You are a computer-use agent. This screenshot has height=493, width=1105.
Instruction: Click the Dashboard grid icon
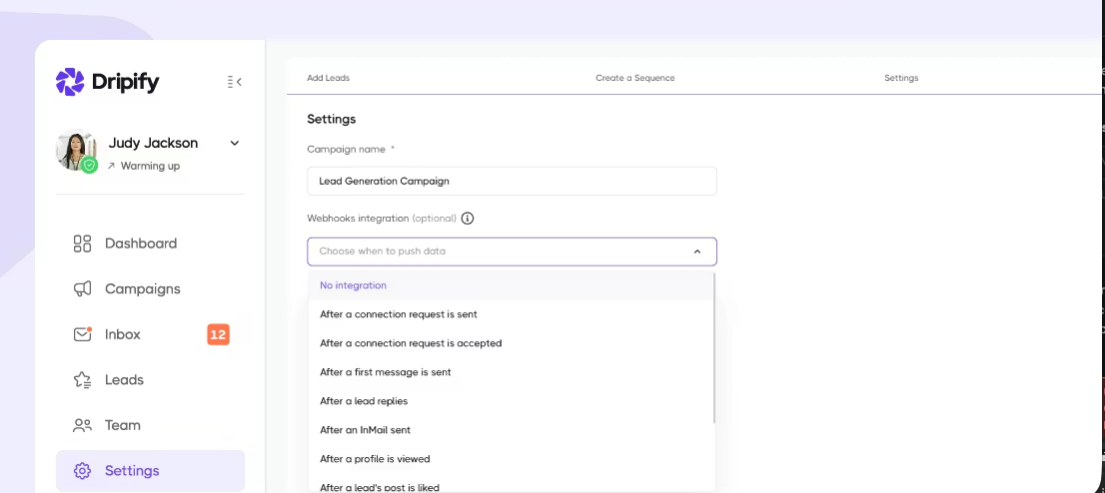[x=83, y=244]
